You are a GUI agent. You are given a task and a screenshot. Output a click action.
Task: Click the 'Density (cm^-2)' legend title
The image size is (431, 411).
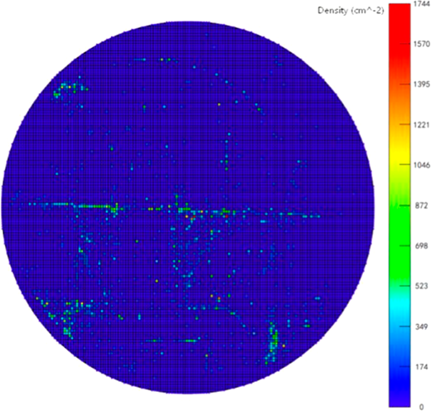[x=351, y=11]
